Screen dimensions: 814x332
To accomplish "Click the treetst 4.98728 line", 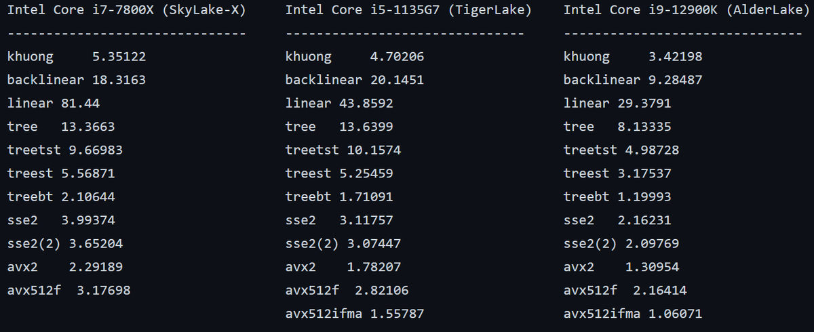I will 621,150.
